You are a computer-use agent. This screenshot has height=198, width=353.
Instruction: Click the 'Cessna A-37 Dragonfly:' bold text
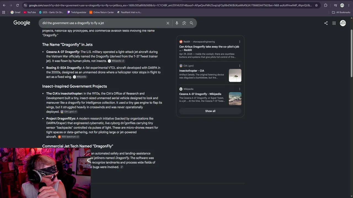click(63, 52)
